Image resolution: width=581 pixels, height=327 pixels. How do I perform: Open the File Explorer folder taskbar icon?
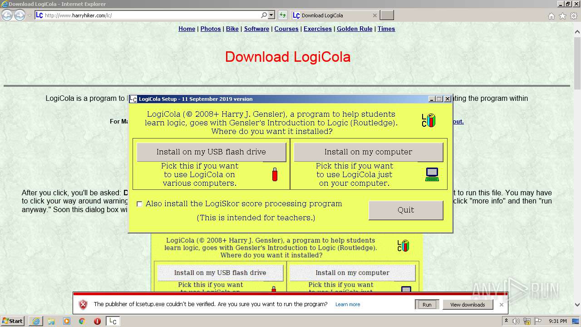click(x=51, y=321)
